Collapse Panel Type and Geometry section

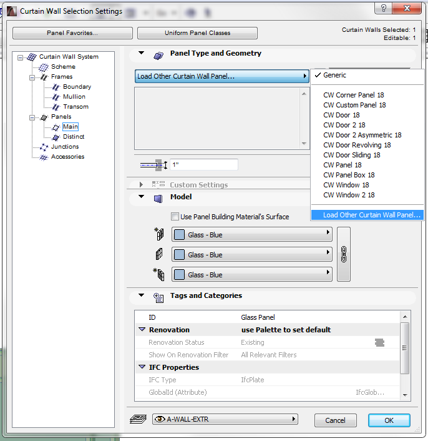pos(141,53)
